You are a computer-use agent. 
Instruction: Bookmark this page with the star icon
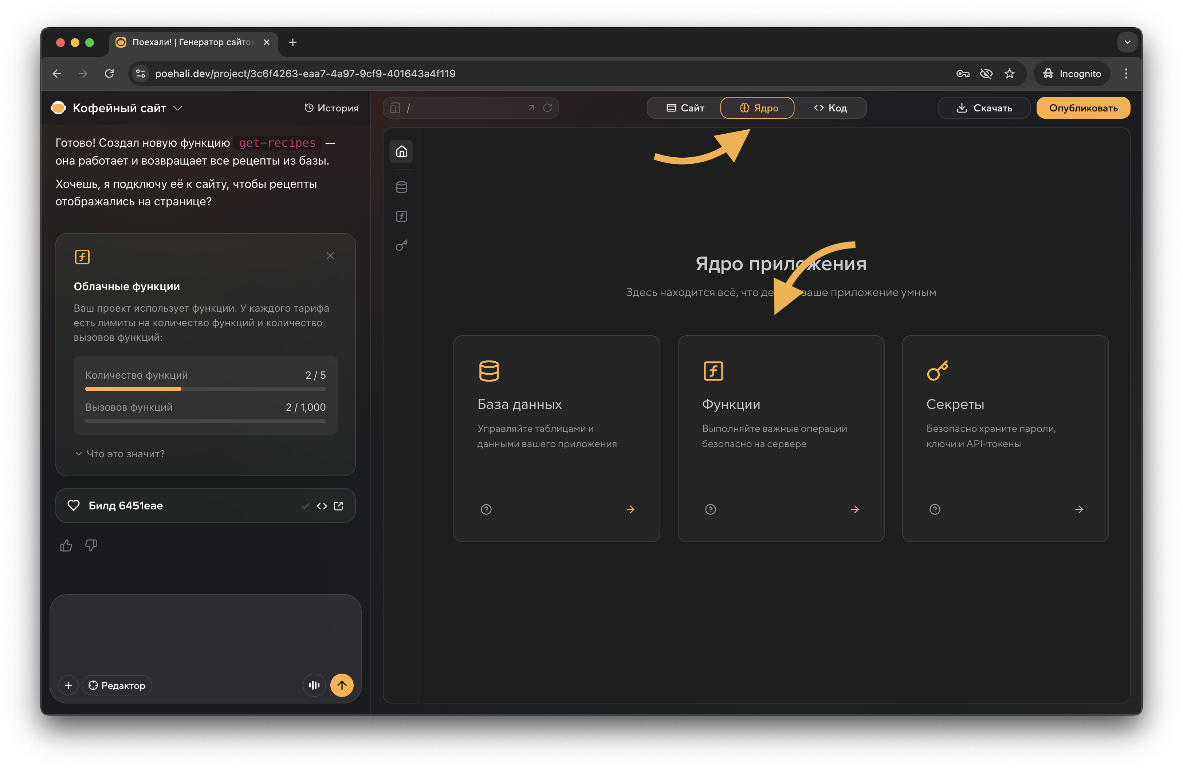1010,74
